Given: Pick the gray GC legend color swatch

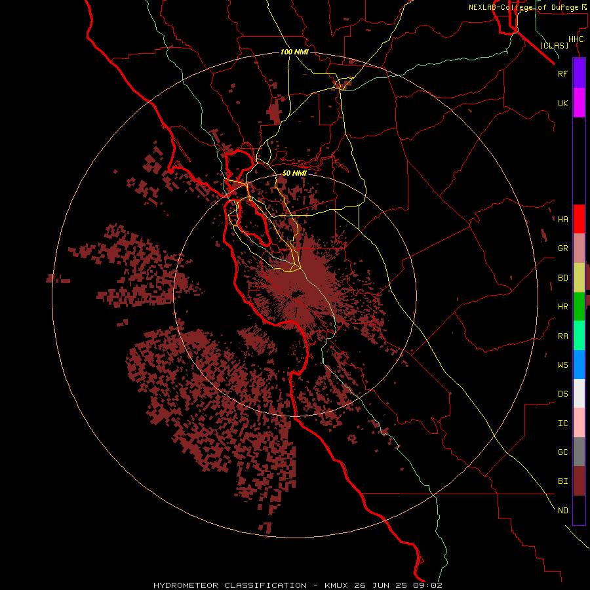Looking at the screenshot, I should (579, 452).
